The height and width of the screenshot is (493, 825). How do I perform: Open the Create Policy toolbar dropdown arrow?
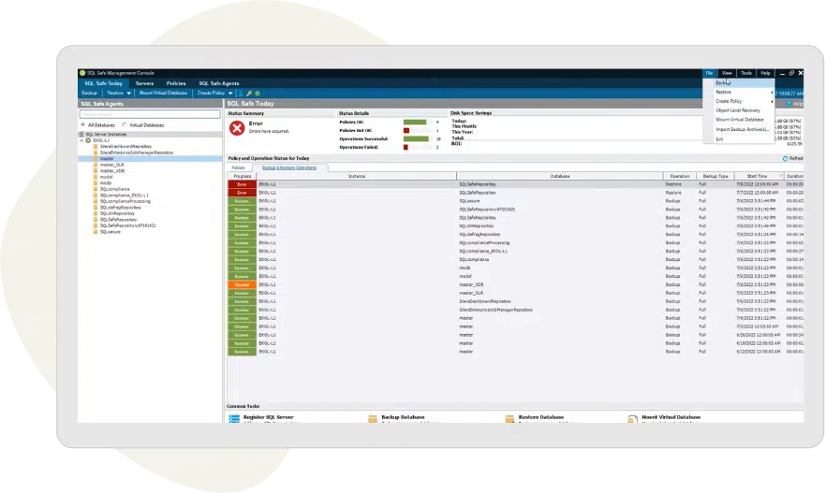coord(230,93)
